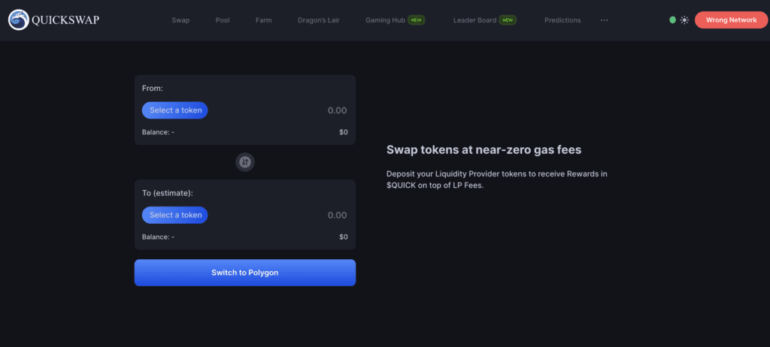Click the From box Balance text

(x=158, y=132)
